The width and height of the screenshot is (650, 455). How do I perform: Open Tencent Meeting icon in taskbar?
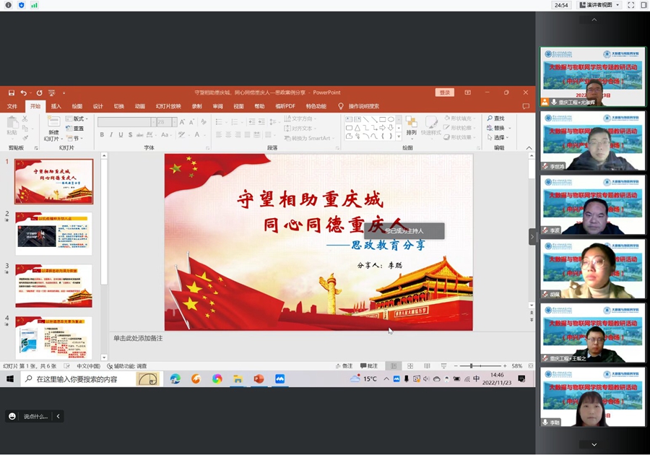(x=279, y=378)
